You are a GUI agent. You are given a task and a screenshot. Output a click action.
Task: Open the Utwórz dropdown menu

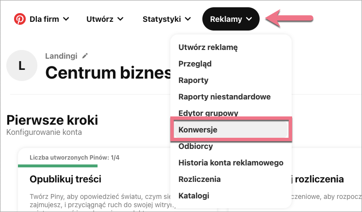pos(104,19)
